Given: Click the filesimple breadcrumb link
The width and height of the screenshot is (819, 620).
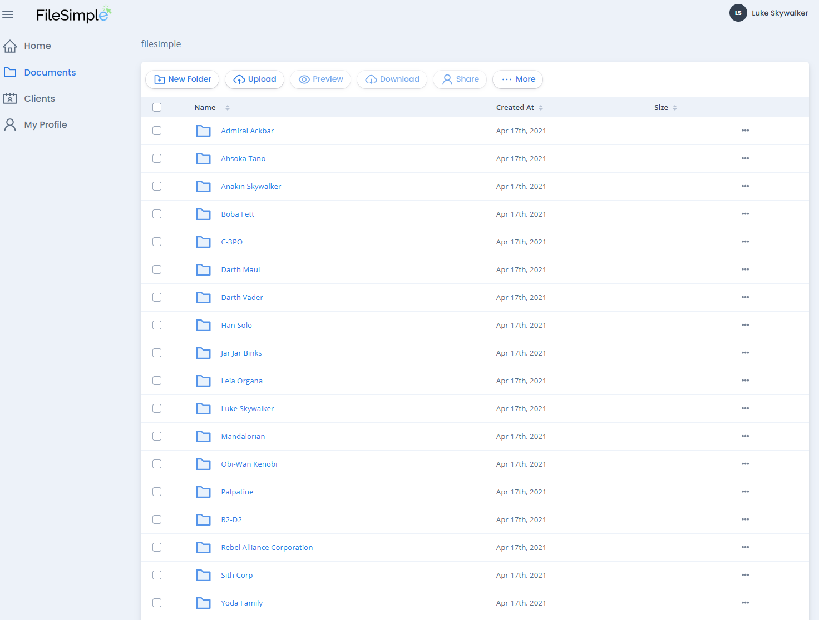Looking at the screenshot, I should tap(161, 44).
